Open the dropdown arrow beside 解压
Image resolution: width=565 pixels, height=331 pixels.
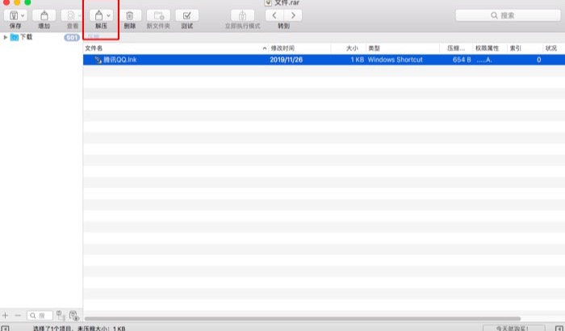click(108, 15)
